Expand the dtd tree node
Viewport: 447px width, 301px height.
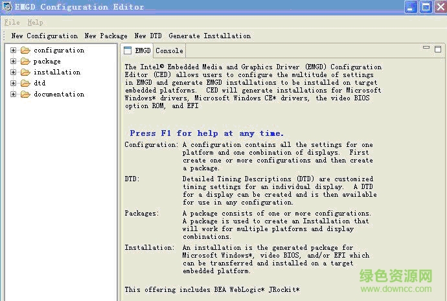click(13, 84)
